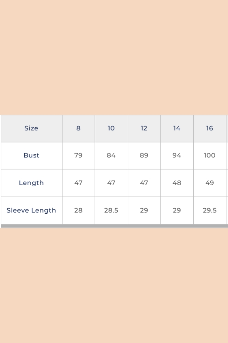Click the length value 48
Screen dimensions: 228x343
coord(177,183)
